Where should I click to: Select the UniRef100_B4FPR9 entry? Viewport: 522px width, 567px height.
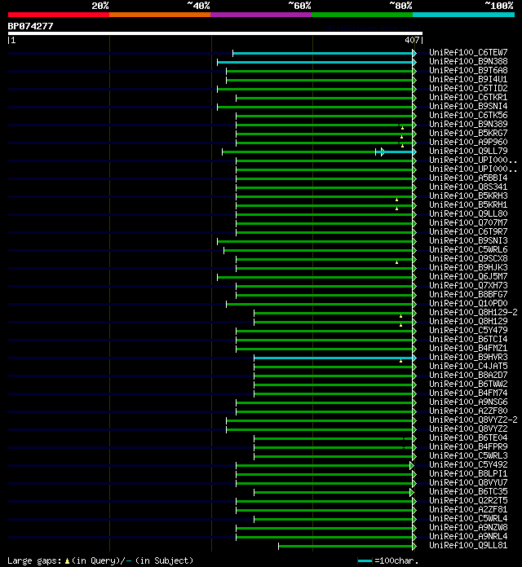[468, 446]
